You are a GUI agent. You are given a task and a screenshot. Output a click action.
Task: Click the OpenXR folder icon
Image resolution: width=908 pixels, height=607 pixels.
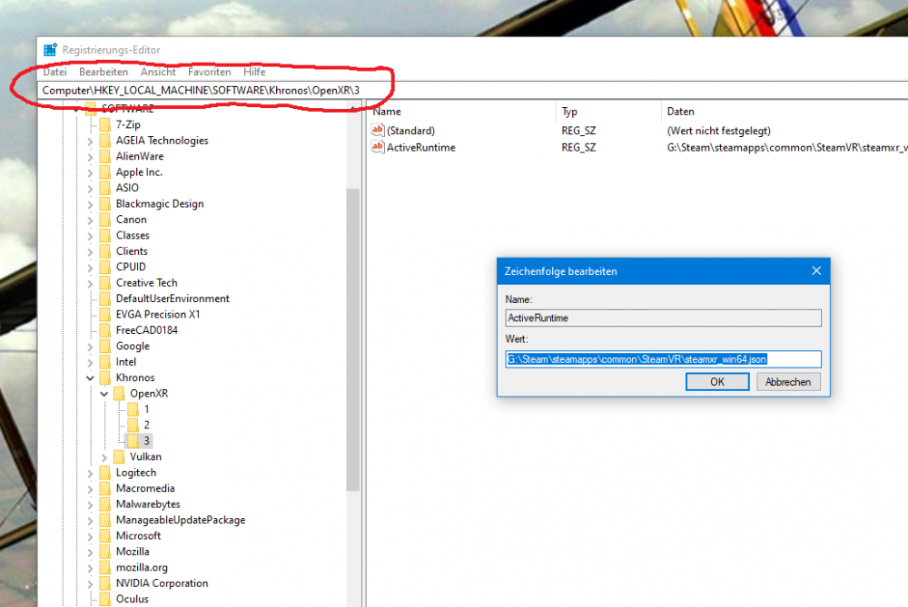pyautogui.click(x=119, y=394)
